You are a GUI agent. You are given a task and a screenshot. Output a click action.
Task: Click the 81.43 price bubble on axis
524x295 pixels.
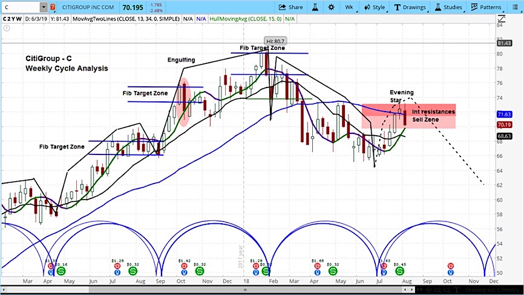click(x=504, y=43)
